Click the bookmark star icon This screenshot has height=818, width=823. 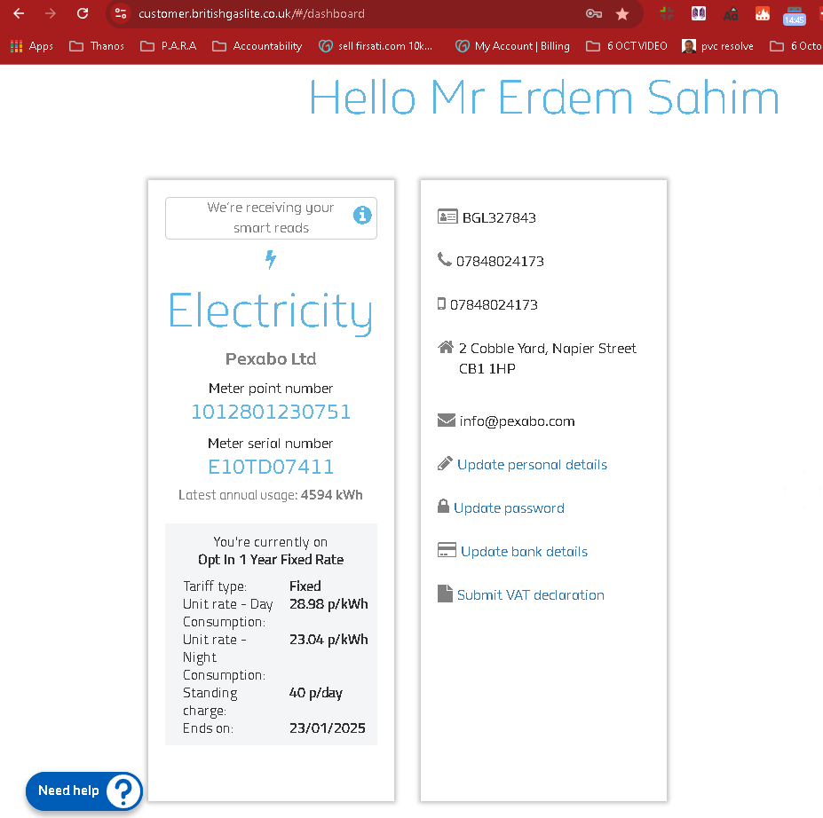tap(622, 13)
